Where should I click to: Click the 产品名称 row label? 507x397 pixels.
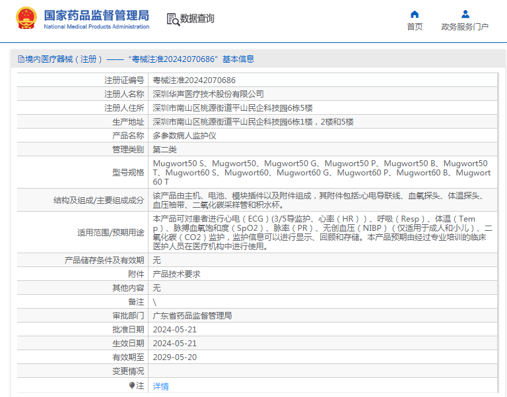pos(128,136)
